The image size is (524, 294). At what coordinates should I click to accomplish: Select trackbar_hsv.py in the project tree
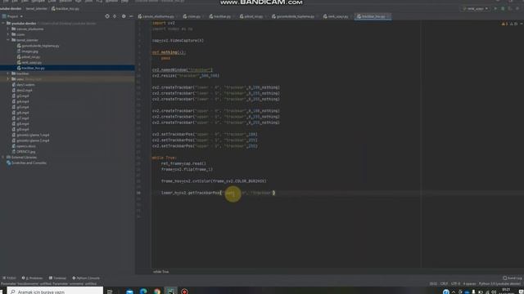tap(67, 68)
